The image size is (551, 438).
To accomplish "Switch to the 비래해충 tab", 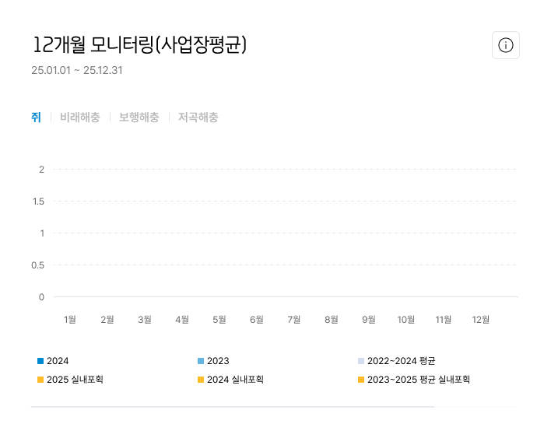I will click(79, 117).
